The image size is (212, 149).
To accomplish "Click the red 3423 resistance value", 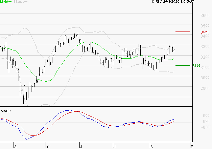I will [x=205, y=32].
